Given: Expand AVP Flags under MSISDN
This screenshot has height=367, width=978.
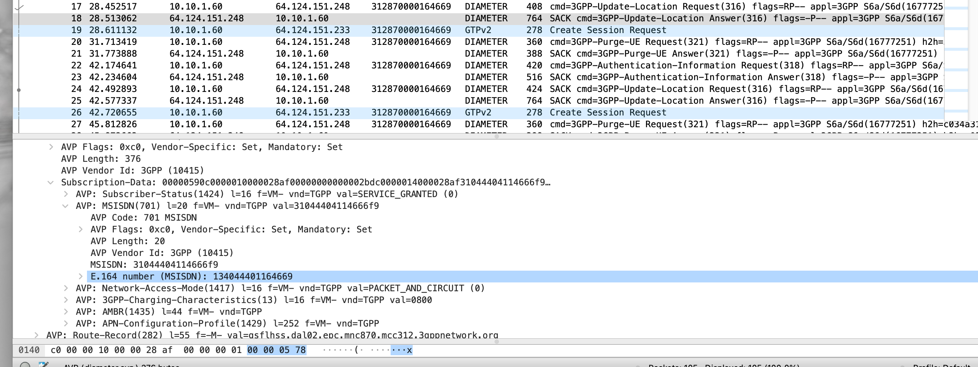Looking at the screenshot, I should pyautogui.click(x=81, y=229).
